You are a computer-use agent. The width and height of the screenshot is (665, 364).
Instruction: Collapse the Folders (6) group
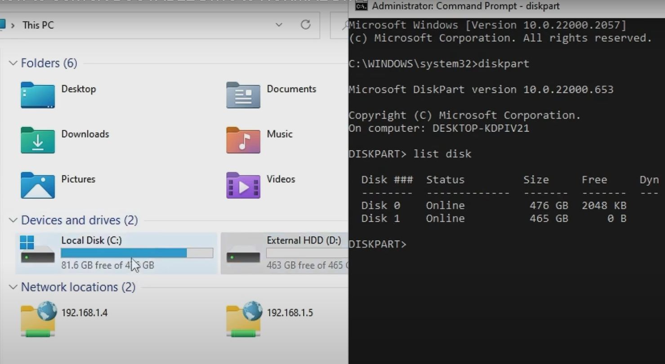tap(13, 63)
